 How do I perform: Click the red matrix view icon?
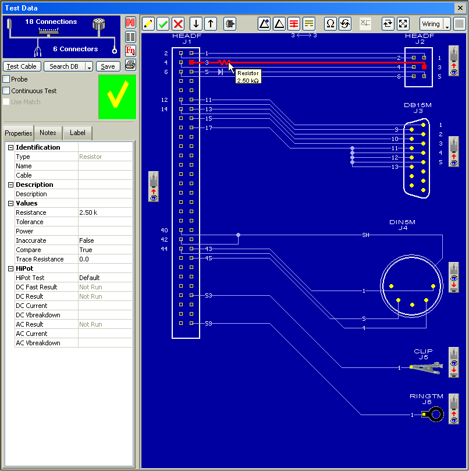click(x=130, y=23)
